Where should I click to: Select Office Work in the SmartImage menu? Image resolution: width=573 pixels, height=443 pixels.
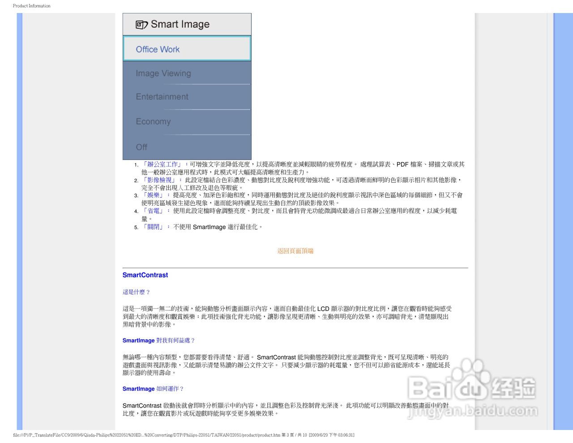[158, 49]
